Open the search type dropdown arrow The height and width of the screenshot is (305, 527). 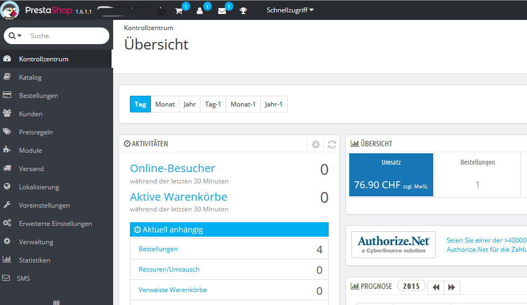16,36
